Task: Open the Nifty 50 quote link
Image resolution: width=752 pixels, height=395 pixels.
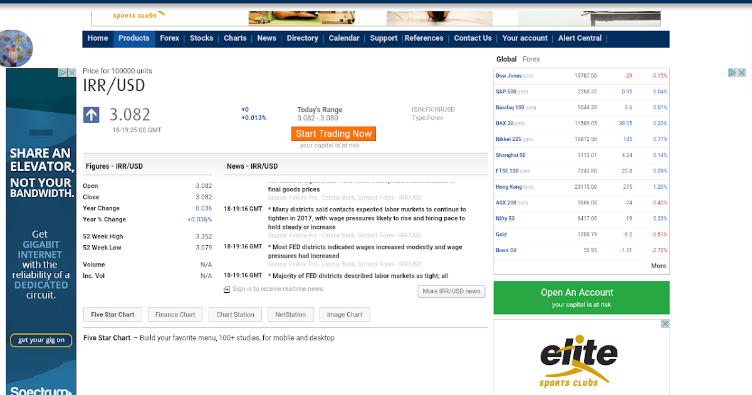Action: coord(505,219)
